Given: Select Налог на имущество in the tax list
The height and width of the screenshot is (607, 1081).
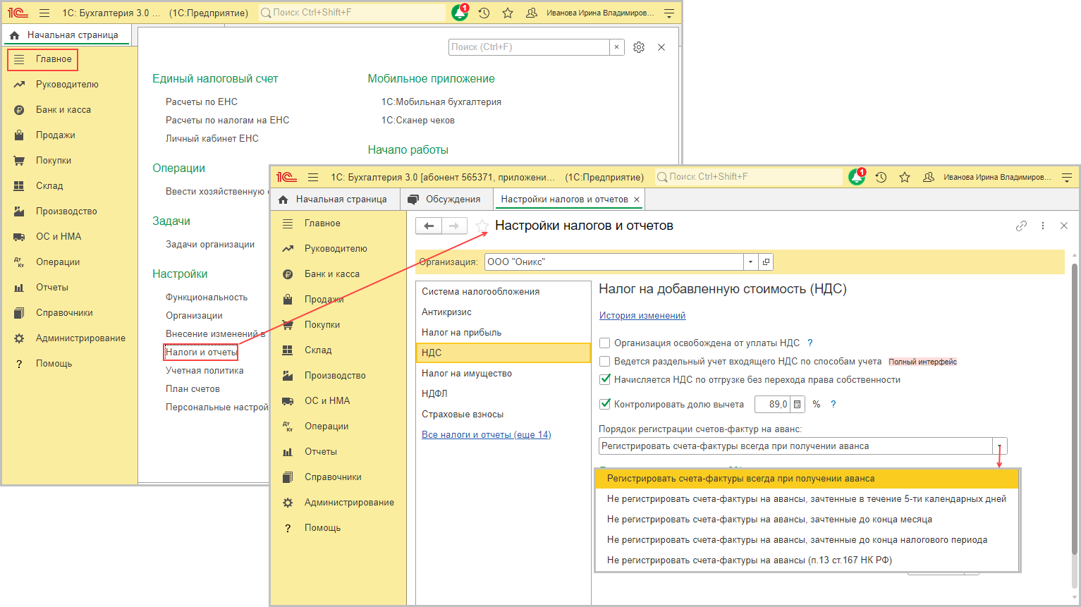Looking at the screenshot, I should 503,374.
